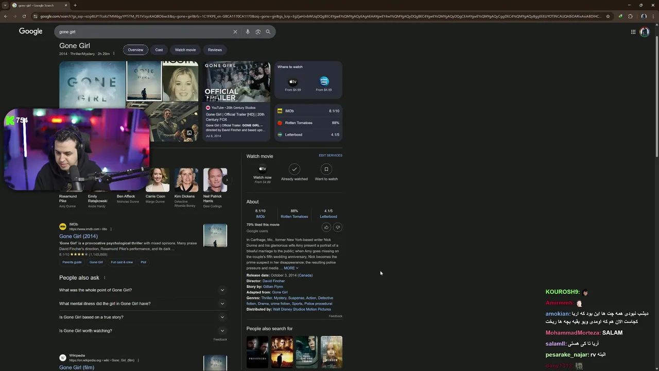The image size is (659, 371).
Task: Start voice search with the microphone icon
Action: click(248, 31)
